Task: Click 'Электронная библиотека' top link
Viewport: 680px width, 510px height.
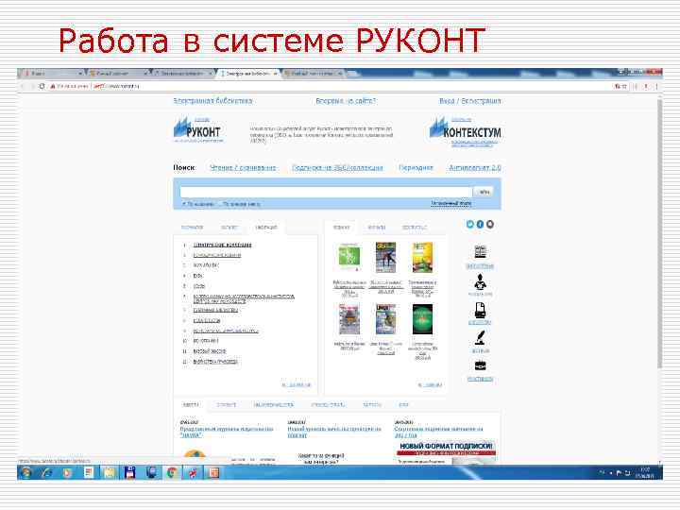Action: 212,101
